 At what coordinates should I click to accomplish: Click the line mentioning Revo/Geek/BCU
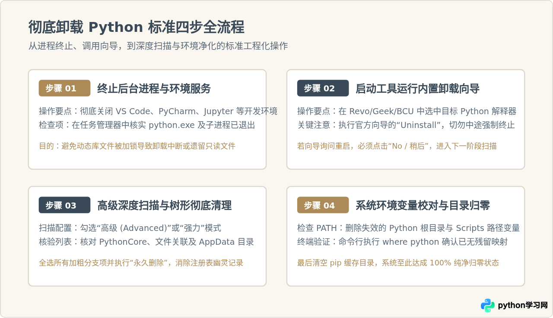[407, 111]
